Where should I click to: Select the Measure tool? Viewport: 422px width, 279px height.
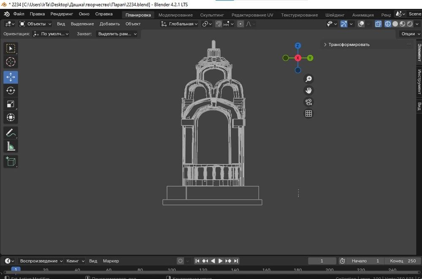pyautogui.click(x=11, y=146)
